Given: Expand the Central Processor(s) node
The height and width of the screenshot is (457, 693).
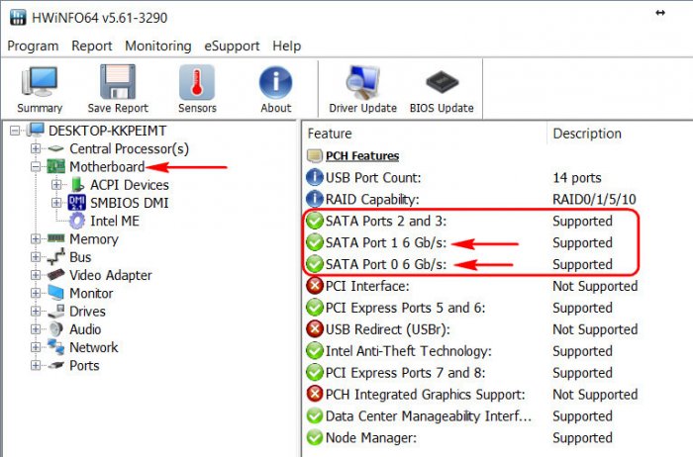Looking at the screenshot, I should click(x=36, y=148).
